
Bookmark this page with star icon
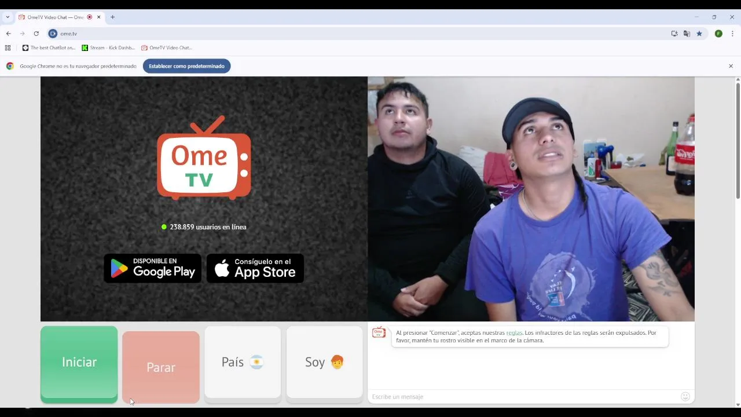[x=699, y=34]
